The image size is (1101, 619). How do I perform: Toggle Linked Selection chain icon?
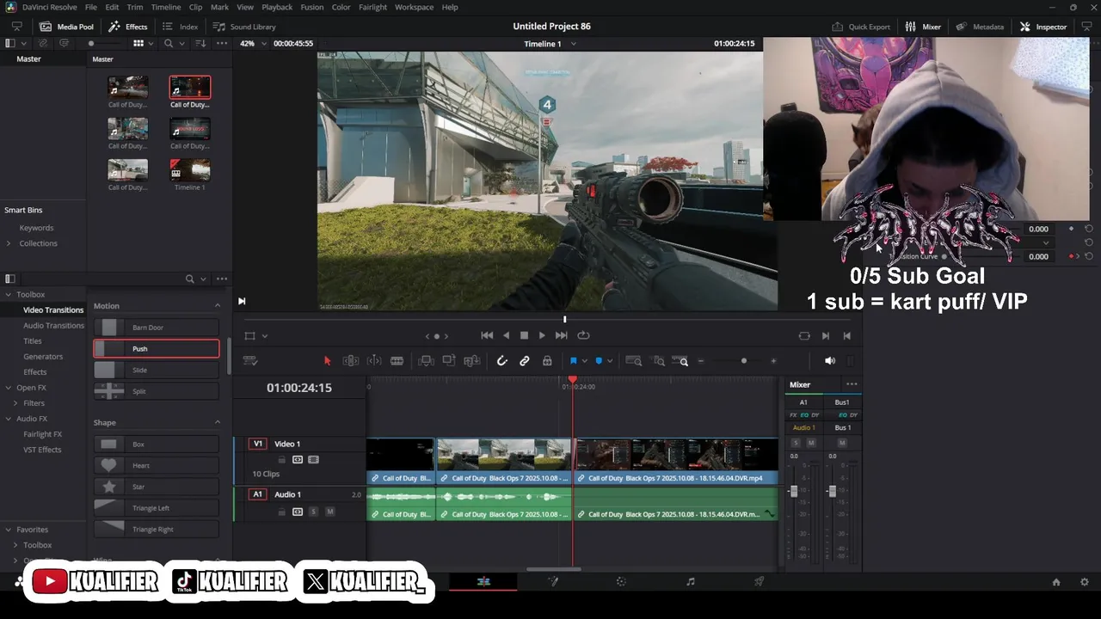pyautogui.click(x=524, y=361)
